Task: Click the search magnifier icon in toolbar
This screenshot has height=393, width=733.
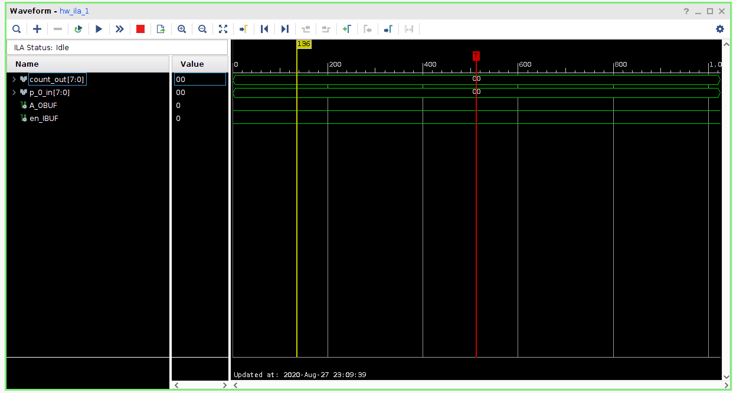Action: tap(17, 29)
